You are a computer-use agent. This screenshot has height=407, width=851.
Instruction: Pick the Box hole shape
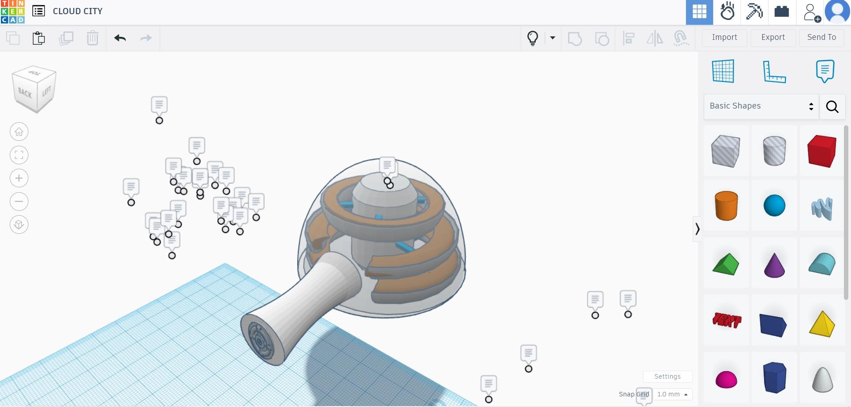tap(726, 151)
